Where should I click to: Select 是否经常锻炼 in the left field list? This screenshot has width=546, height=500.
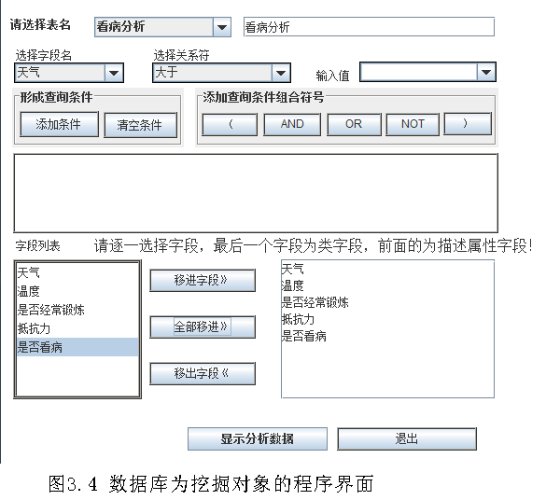click(77, 310)
